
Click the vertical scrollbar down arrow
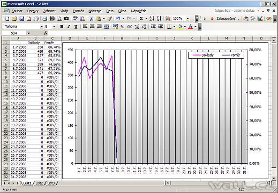[x=274, y=178]
